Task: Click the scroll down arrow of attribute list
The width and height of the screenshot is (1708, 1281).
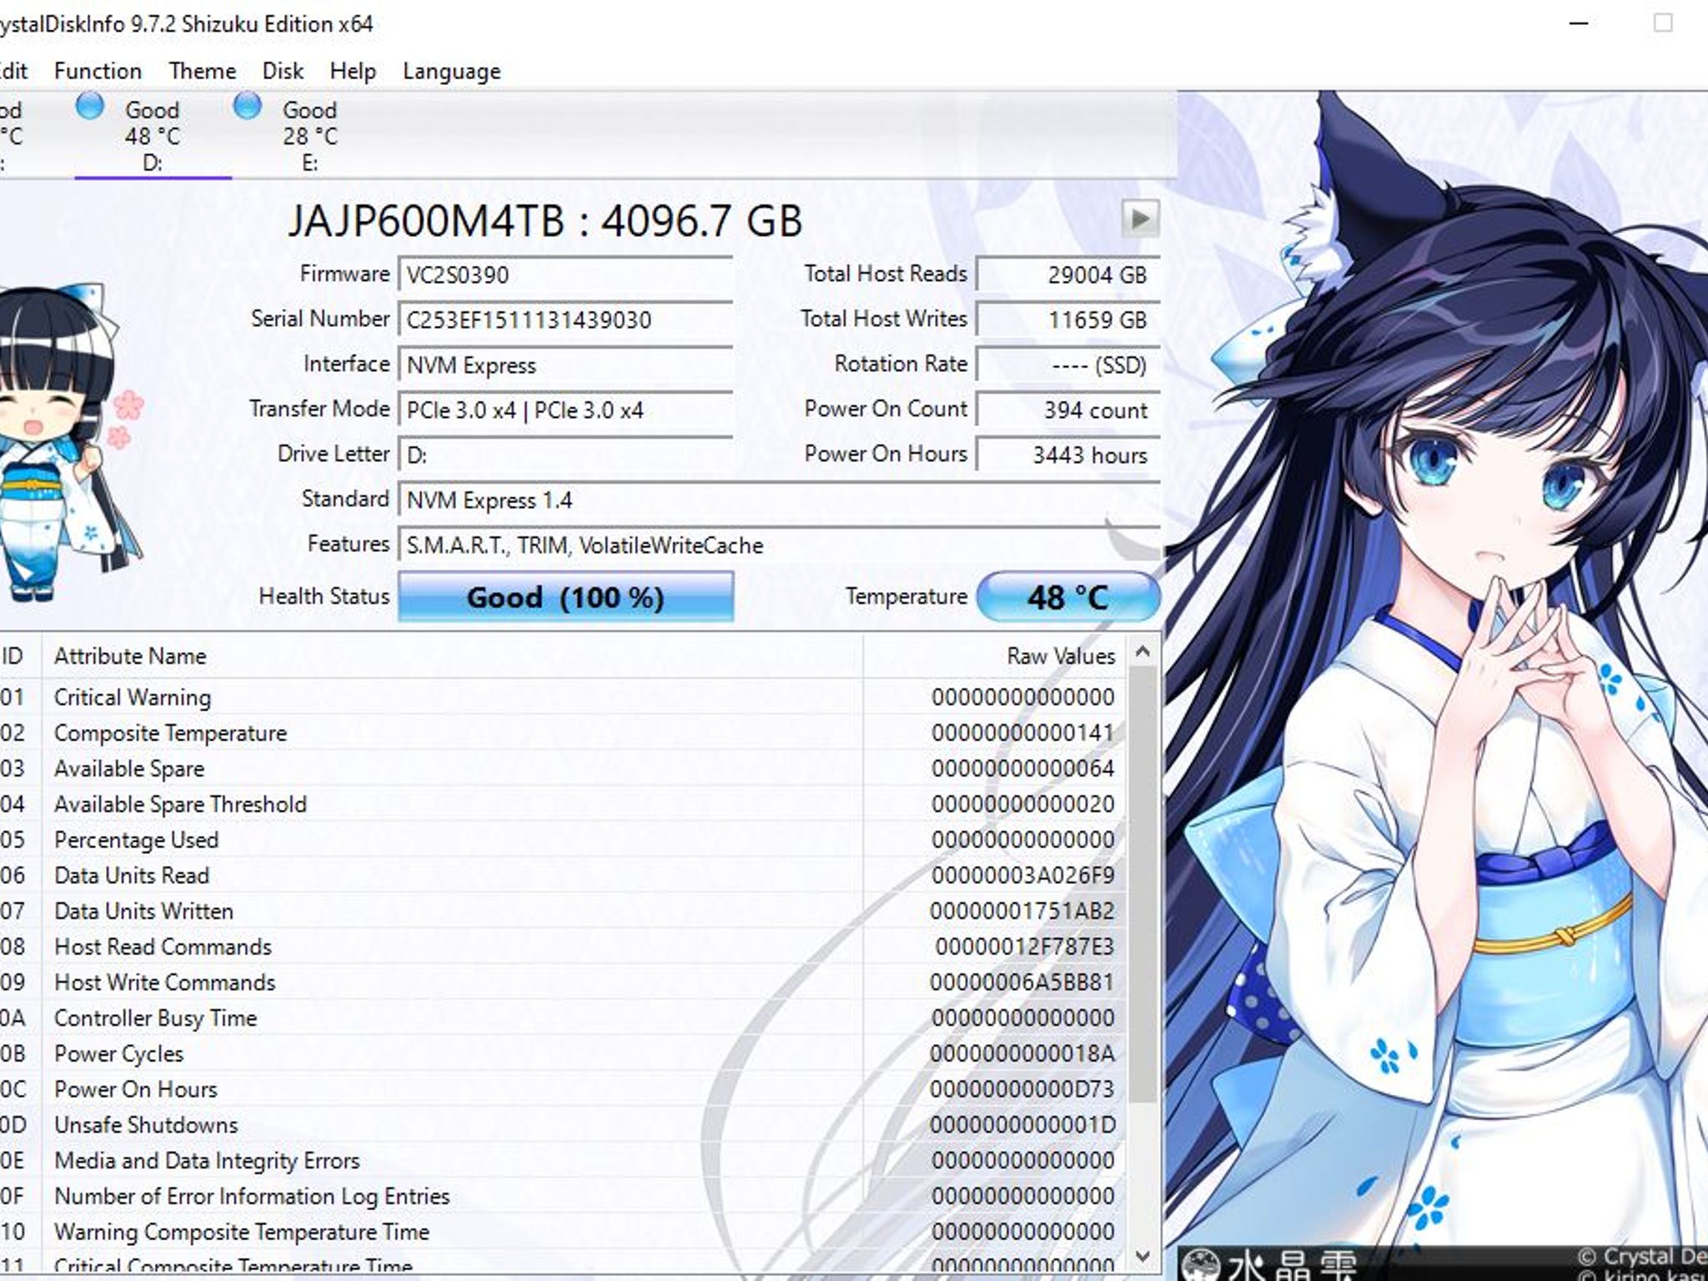Action: (x=1143, y=1255)
